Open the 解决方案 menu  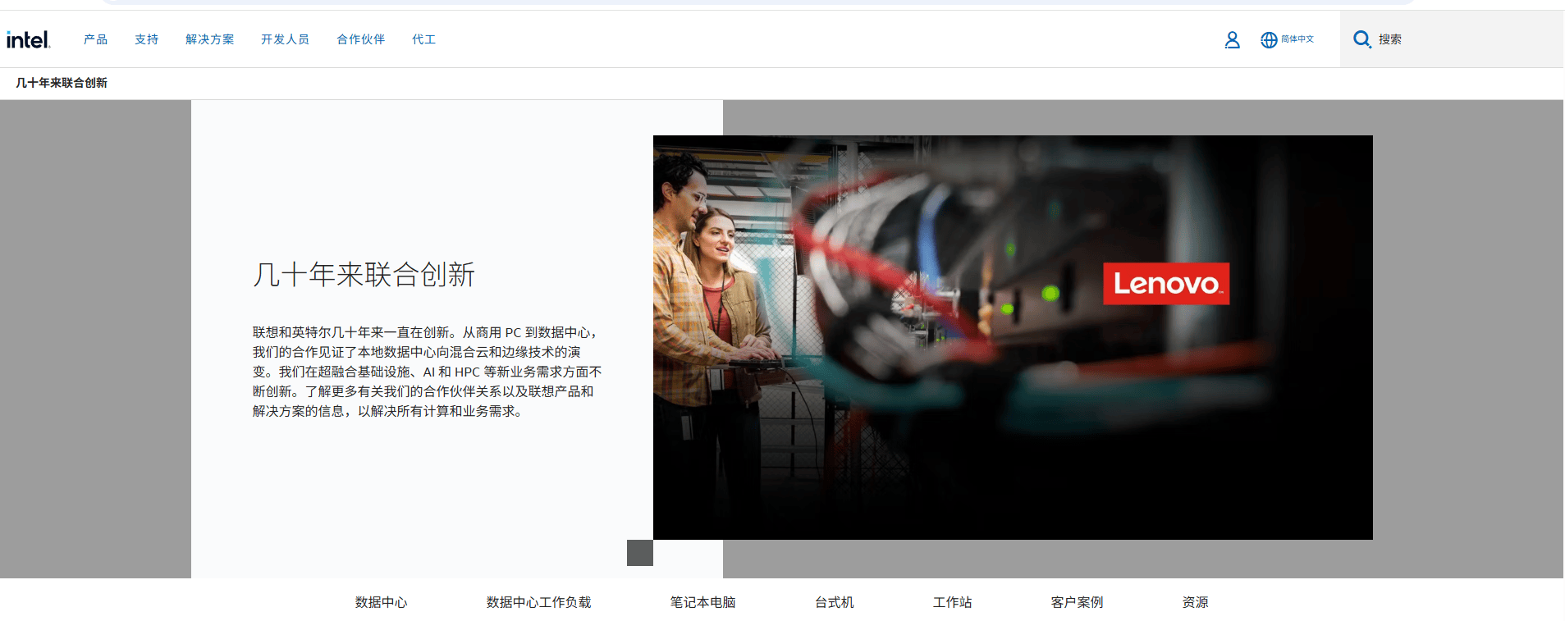209,39
